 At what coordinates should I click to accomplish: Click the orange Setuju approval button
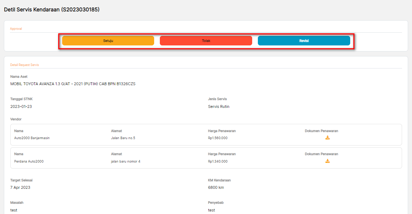[108, 41]
